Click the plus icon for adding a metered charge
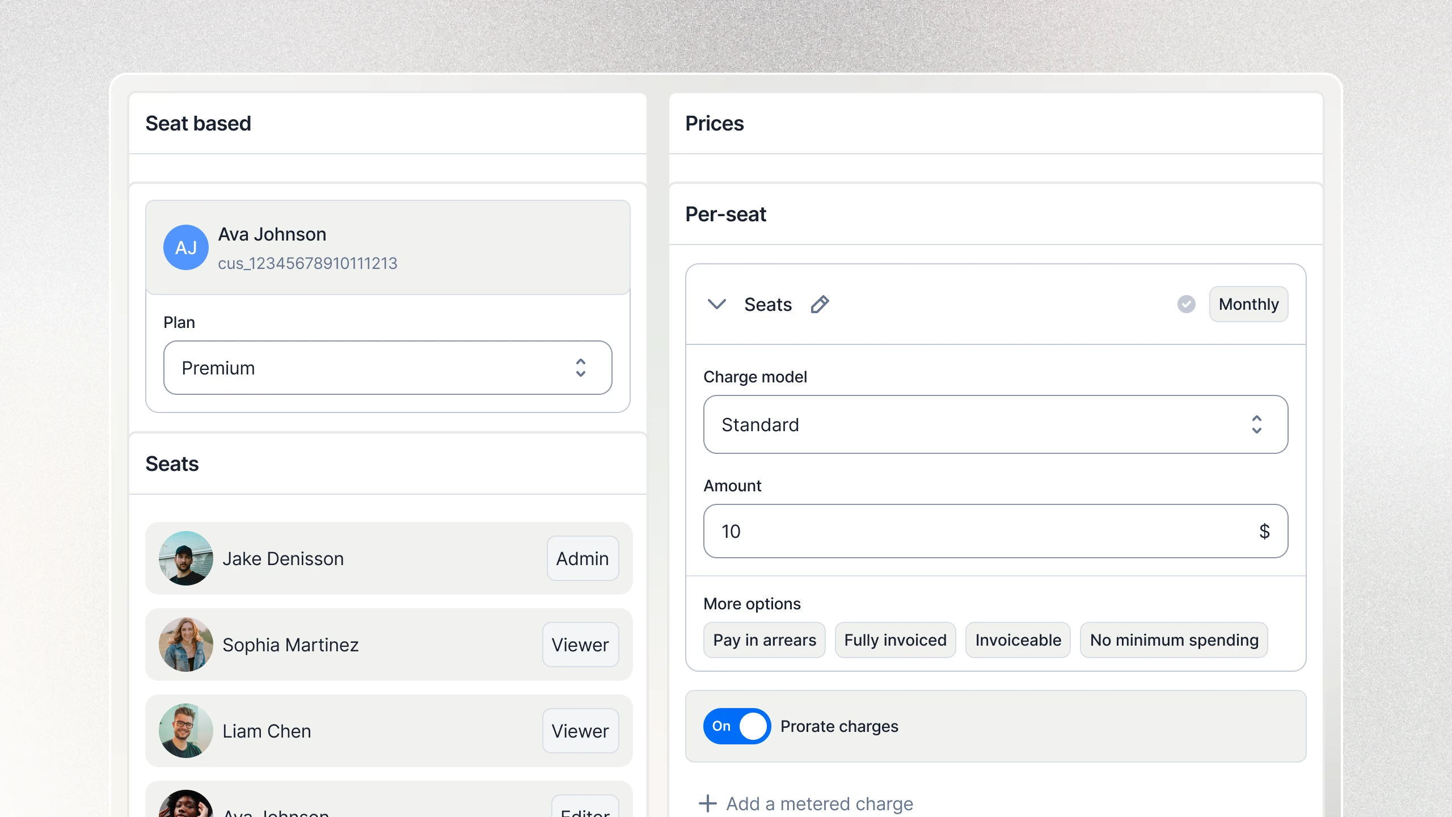Screen dimensions: 1452x817 point(707,803)
